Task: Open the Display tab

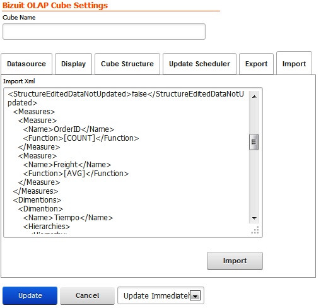Action: point(73,64)
